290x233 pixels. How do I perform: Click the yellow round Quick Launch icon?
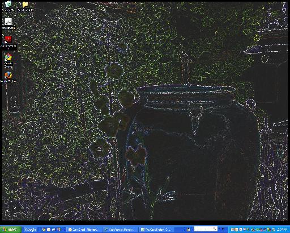49,230
